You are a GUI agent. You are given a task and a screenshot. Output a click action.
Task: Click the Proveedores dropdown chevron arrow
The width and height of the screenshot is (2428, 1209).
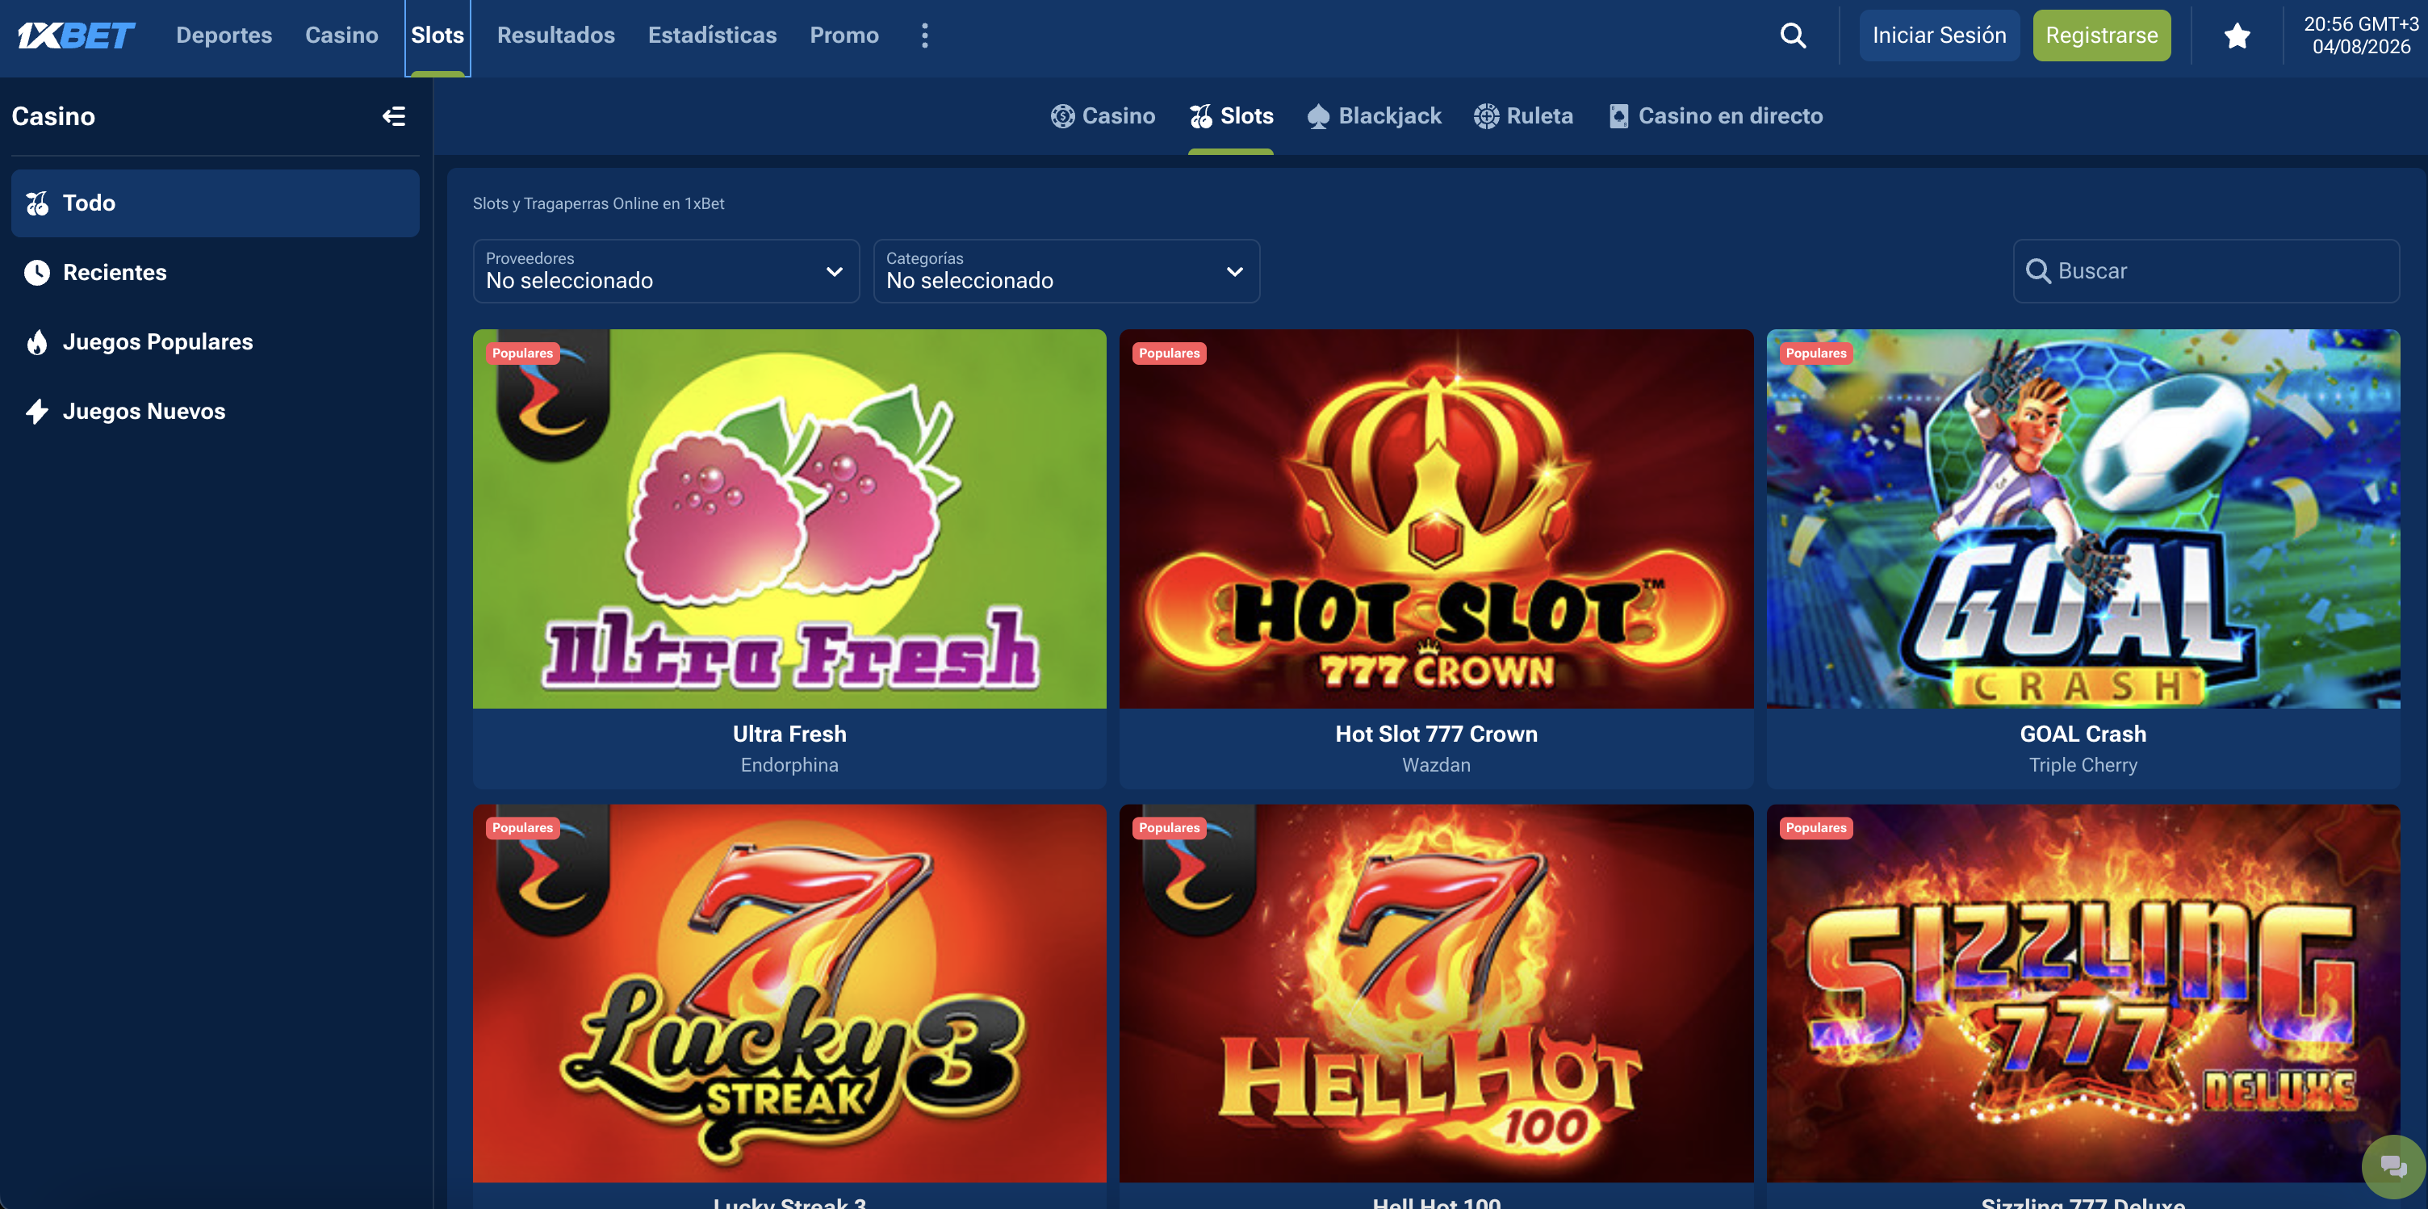tap(834, 271)
